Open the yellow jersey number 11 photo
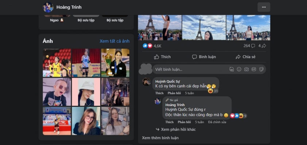This screenshot has height=145, width=307. pyautogui.click(x=57, y=63)
